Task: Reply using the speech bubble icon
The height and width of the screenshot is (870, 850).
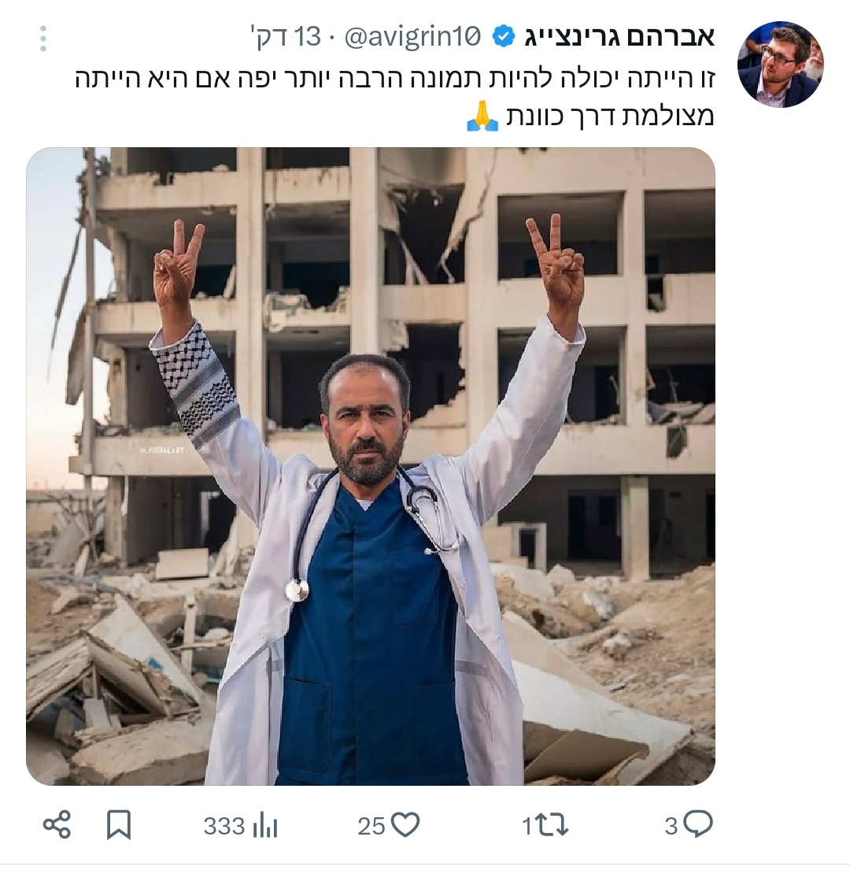Action: pos(698,824)
